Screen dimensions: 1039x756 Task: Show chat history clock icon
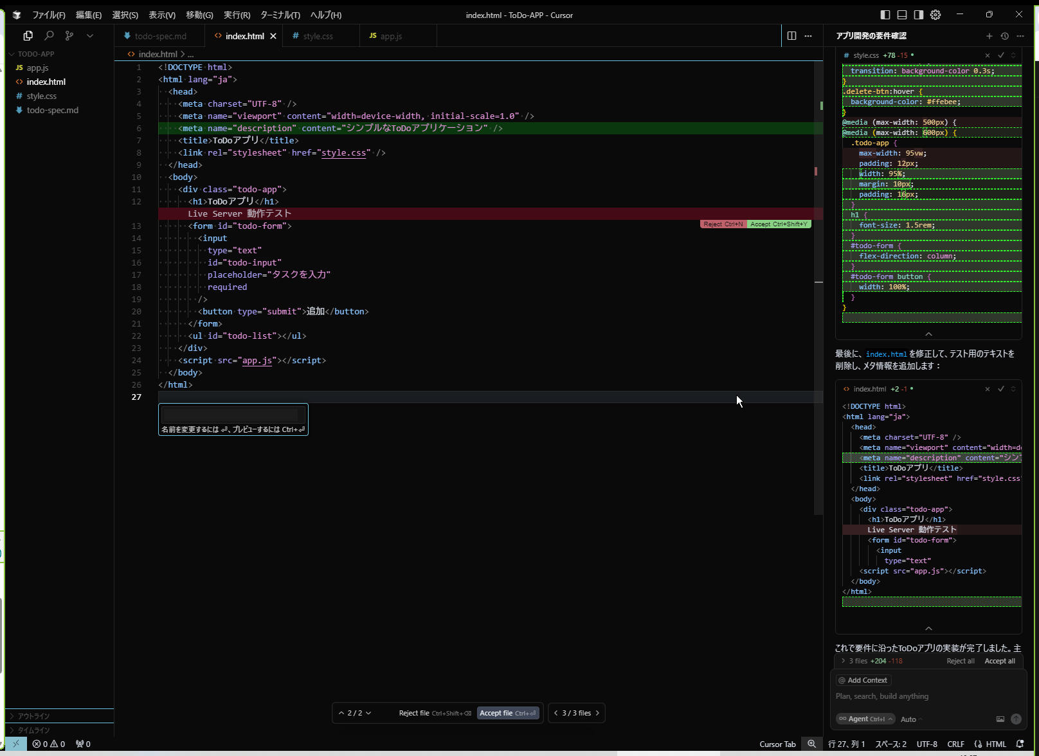tap(1004, 36)
